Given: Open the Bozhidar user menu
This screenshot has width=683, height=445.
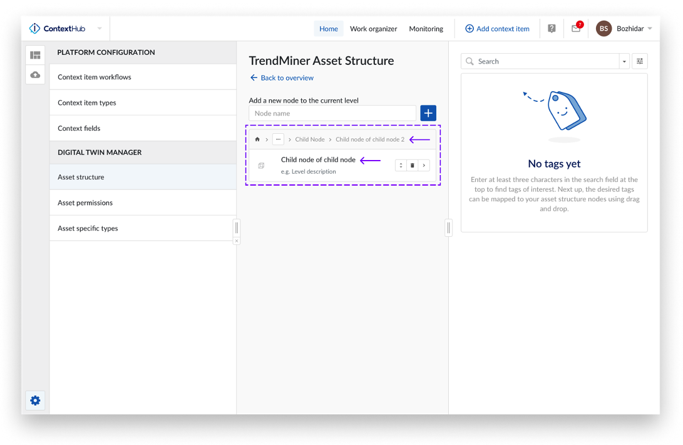Looking at the screenshot, I should tap(624, 29).
